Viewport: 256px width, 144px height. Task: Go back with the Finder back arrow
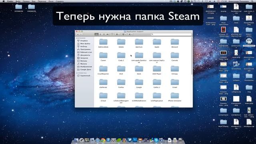pos(78,34)
